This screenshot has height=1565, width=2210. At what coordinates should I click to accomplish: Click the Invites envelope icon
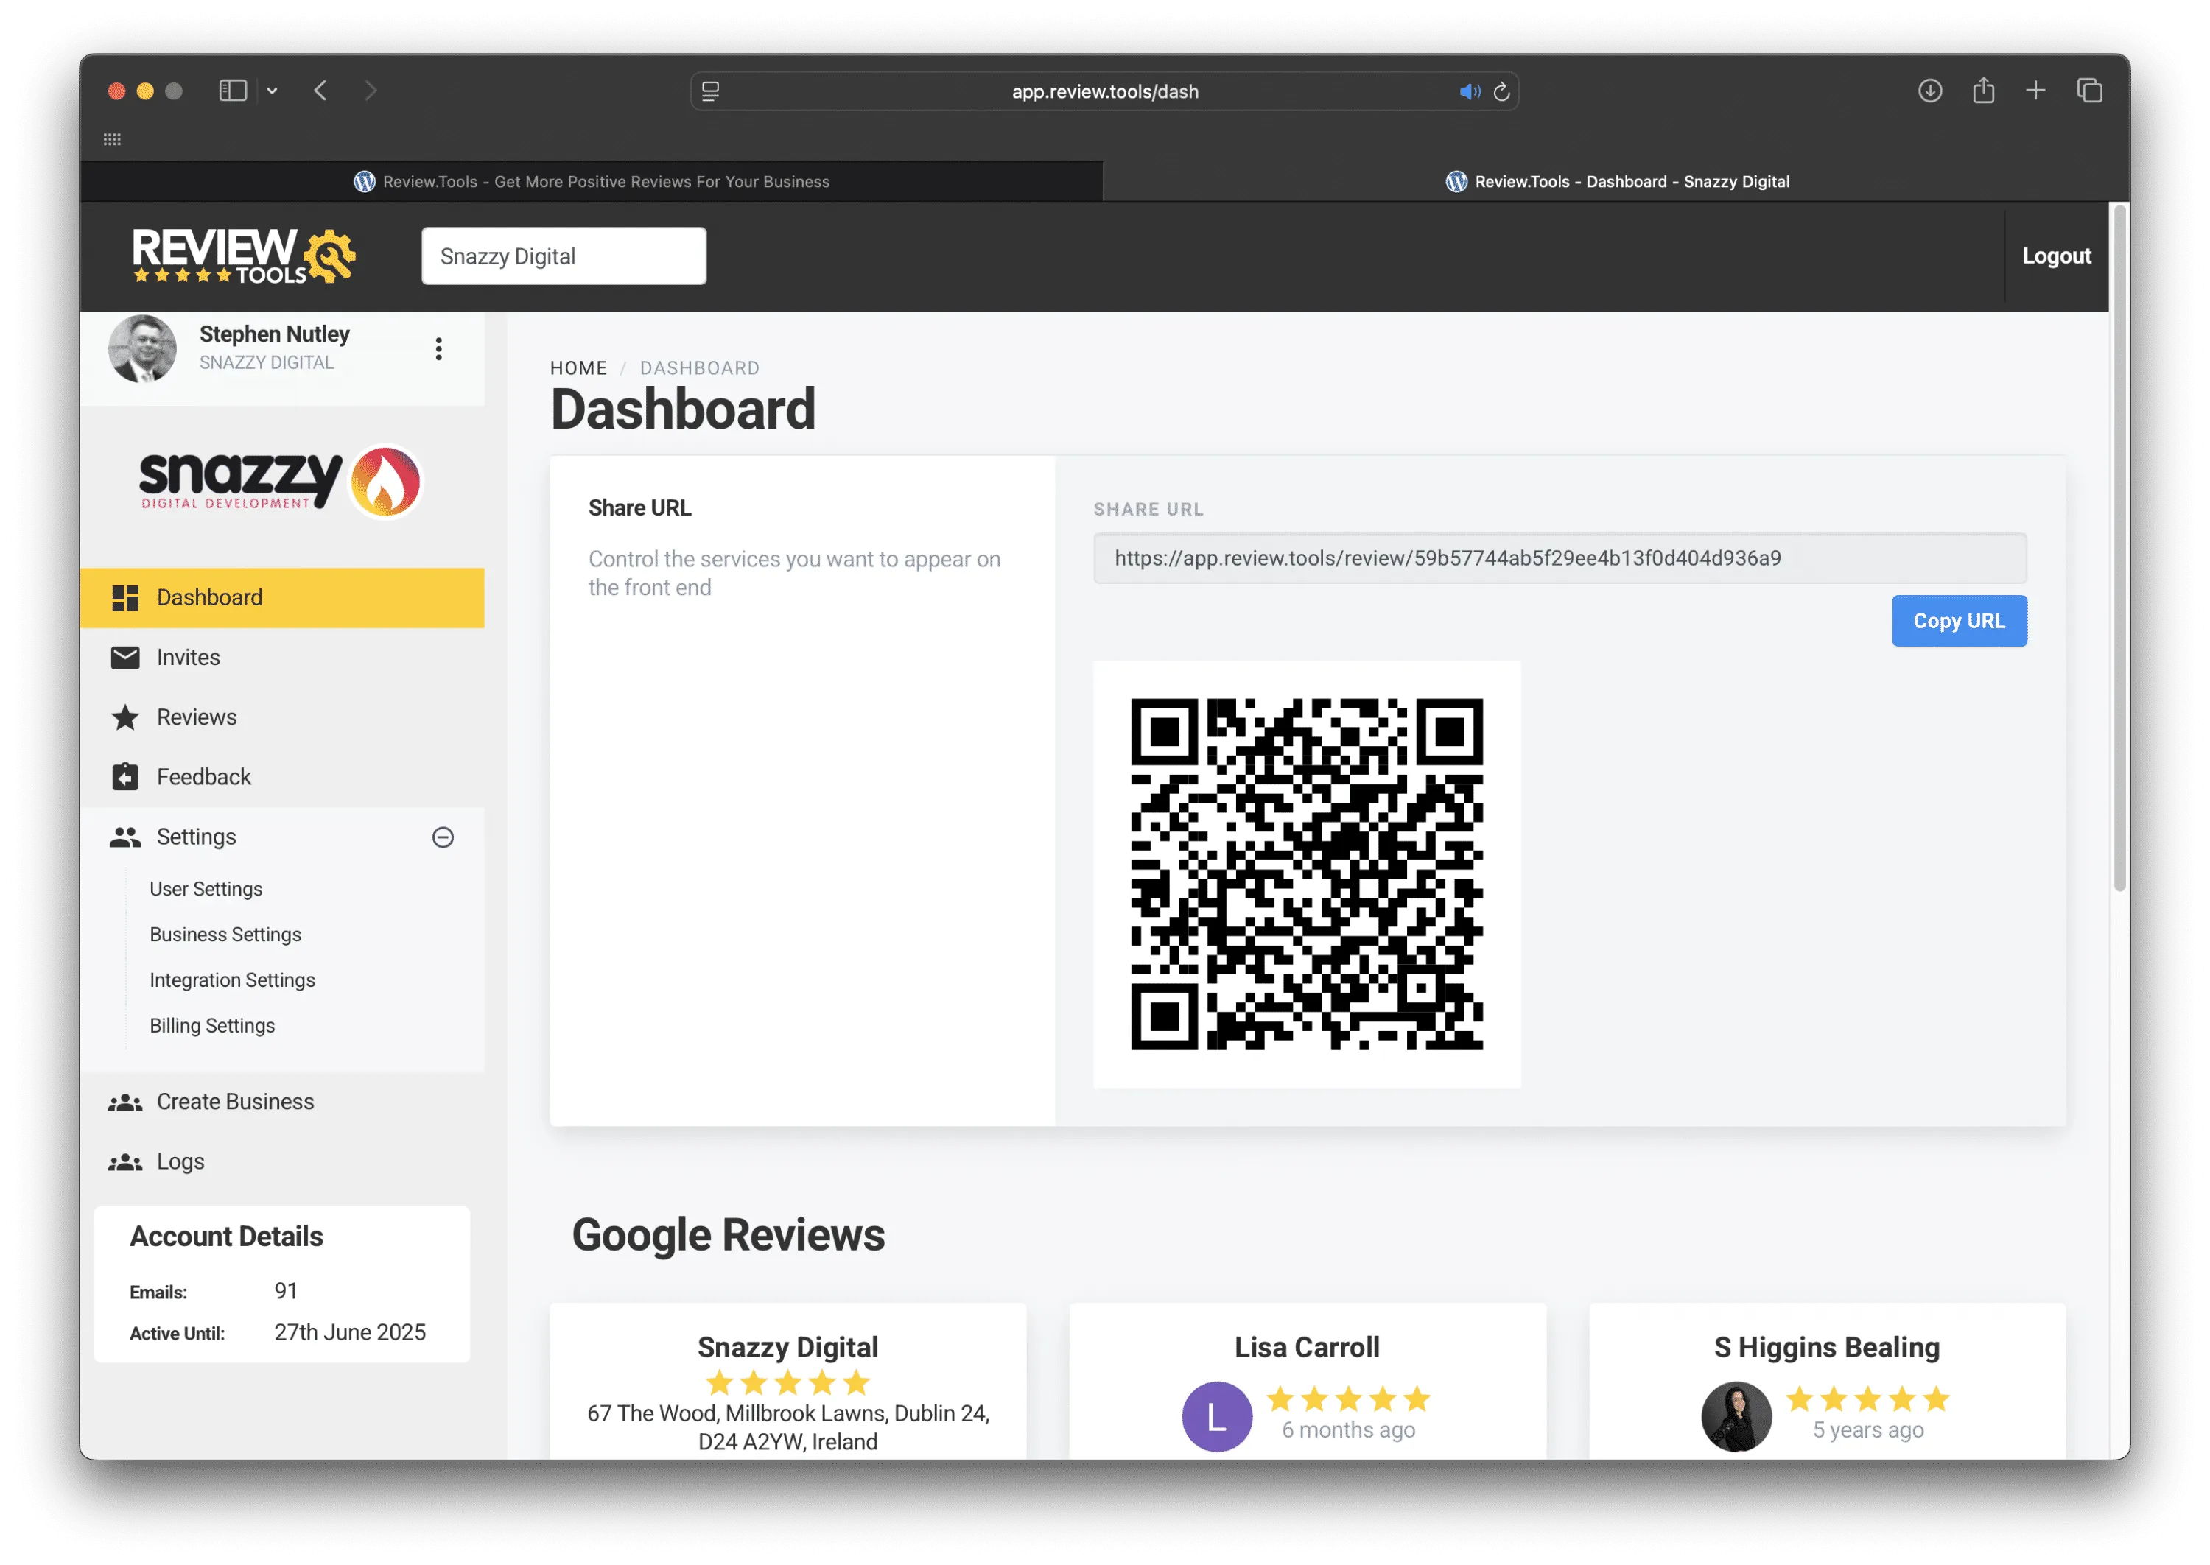[x=125, y=657]
